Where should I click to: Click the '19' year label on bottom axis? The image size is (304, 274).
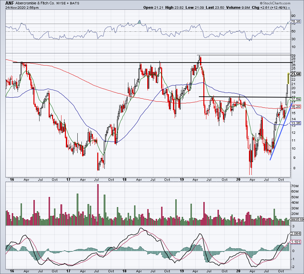click(x=182, y=271)
